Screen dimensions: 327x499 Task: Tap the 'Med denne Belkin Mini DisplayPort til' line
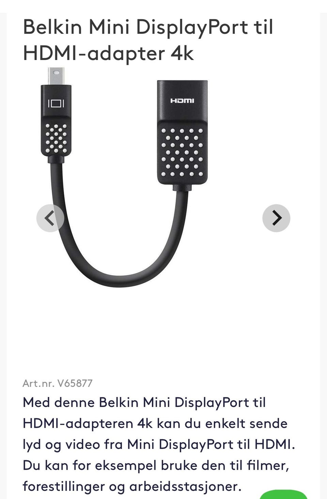click(144, 402)
